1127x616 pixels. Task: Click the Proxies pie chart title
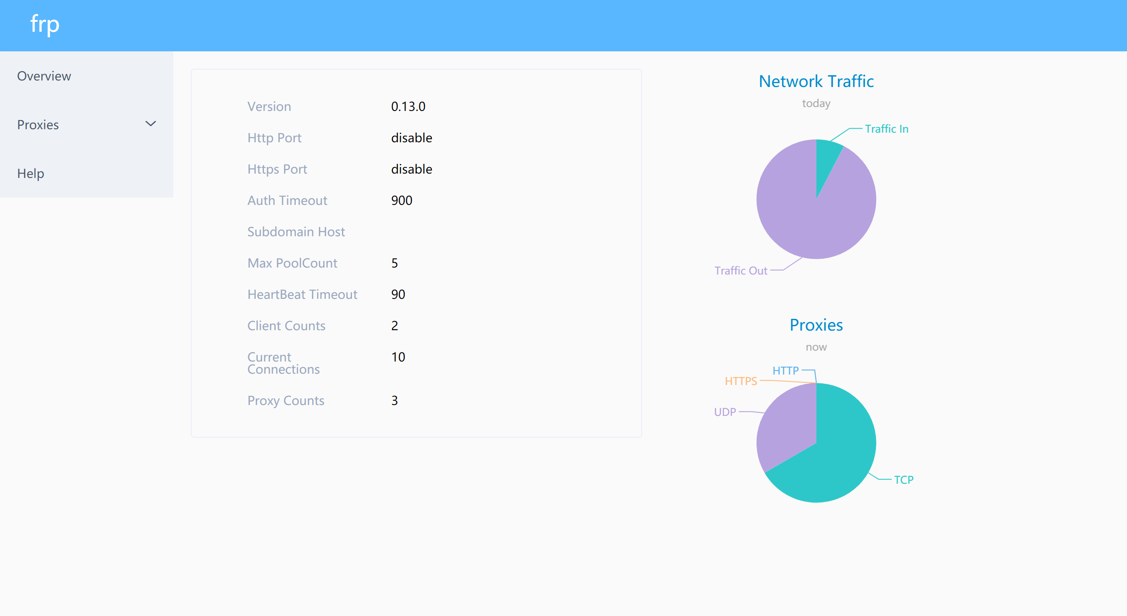tap(816, 325)
